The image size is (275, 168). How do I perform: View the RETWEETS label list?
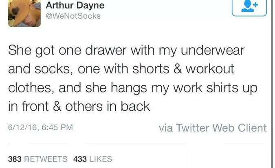coord(46,159)
